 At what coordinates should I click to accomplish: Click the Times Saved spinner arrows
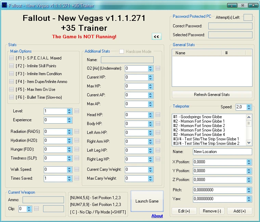pos(69,179)
